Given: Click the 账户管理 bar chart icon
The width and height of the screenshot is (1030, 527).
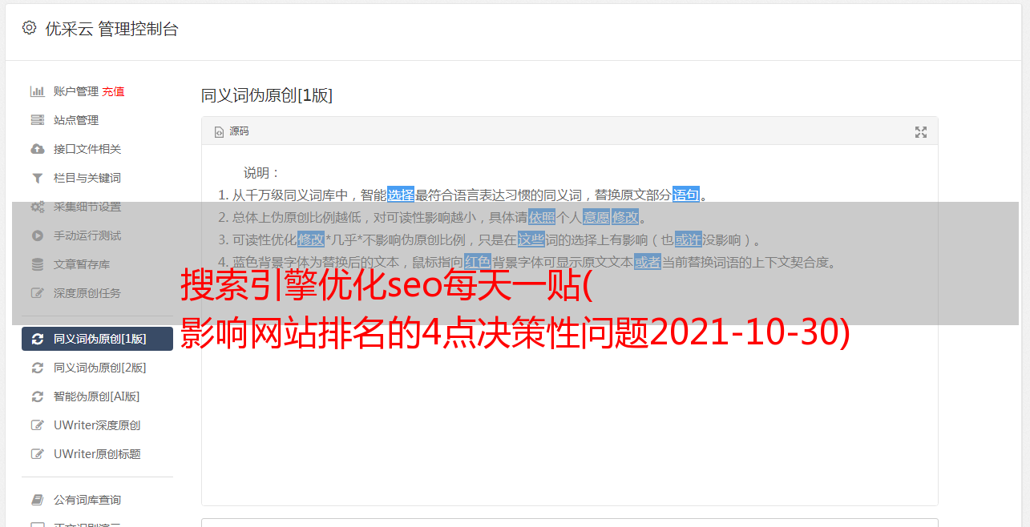Looking at the screenshot, I should pos(37,91).
